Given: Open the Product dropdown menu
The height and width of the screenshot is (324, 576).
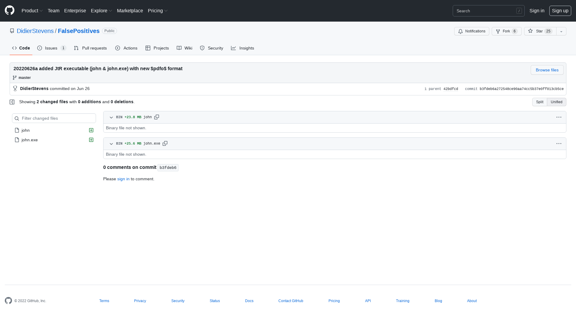Looking at the screenshot, I should [32, 10].
